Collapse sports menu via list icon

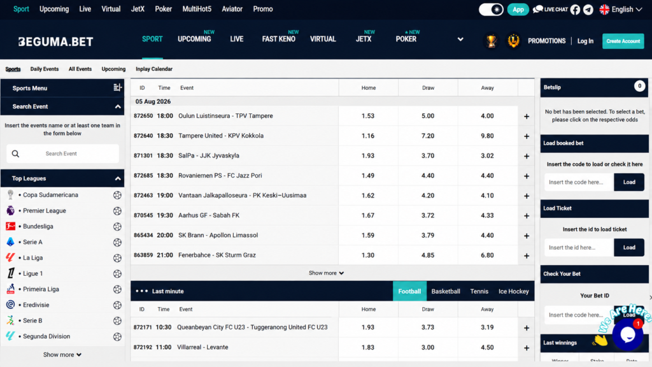(x=117, y=87)
